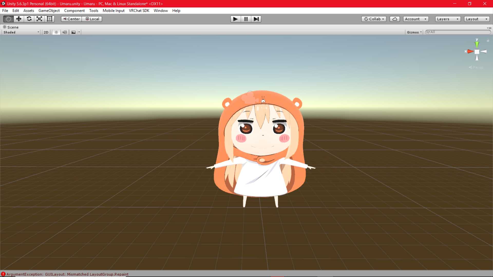This screenshot has height=277, width=493.
Task: Open the cloud Services panel
Action: 395,19
